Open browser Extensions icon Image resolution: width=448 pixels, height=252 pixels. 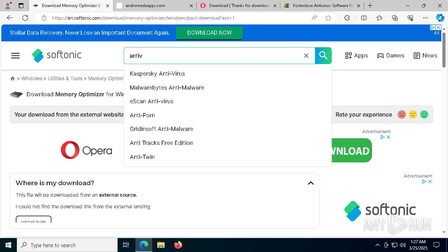pyautogui.click(x=347, y=18)
